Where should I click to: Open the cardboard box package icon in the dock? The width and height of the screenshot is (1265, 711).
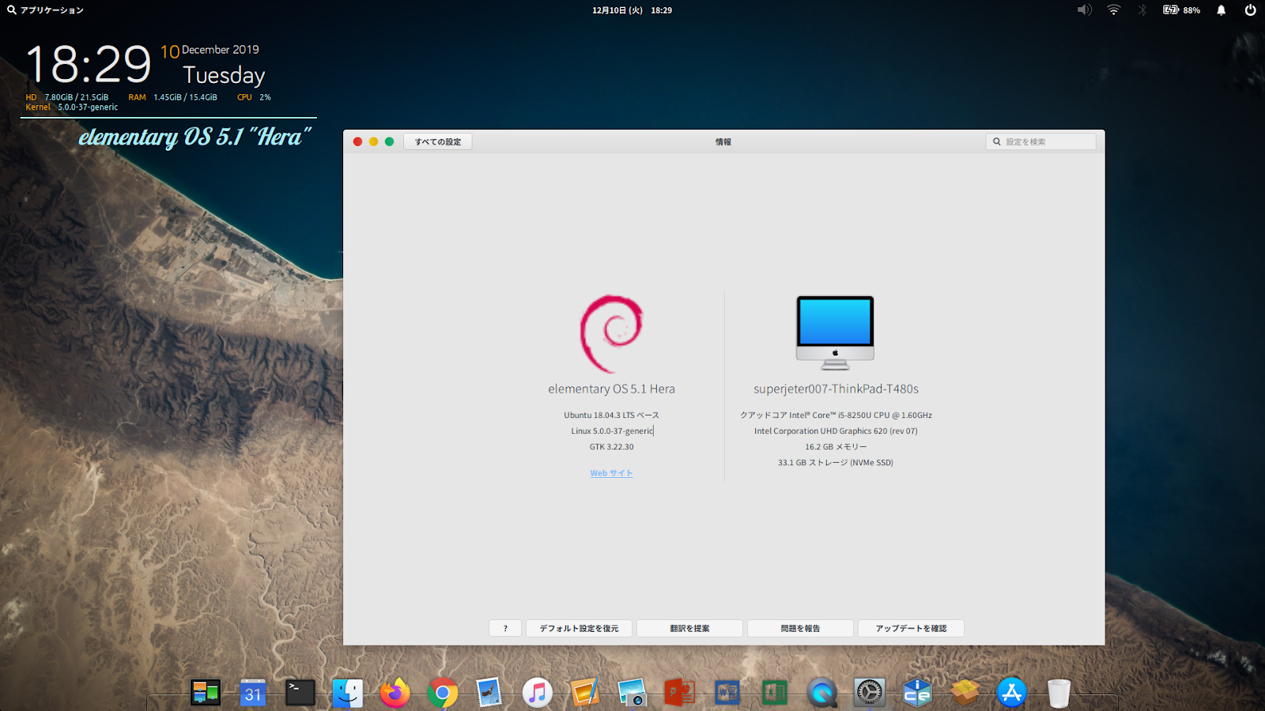pos(965,693)
